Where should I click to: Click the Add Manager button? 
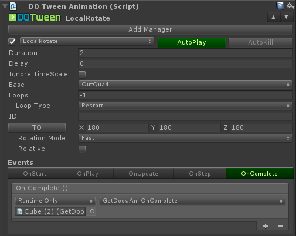point(150,29)
